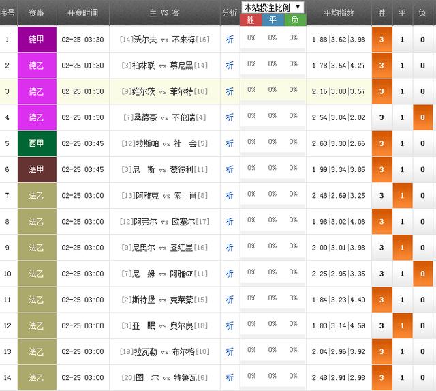The height and width of the screenshot is (391, 436).
Task: Open 析 analysis for 沃尔夫 vs 不来梅
Action: point(230,40)
